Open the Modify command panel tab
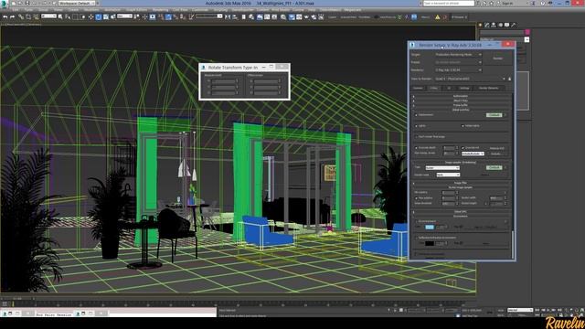Screen dimensions: 585x329 (487, 25)
